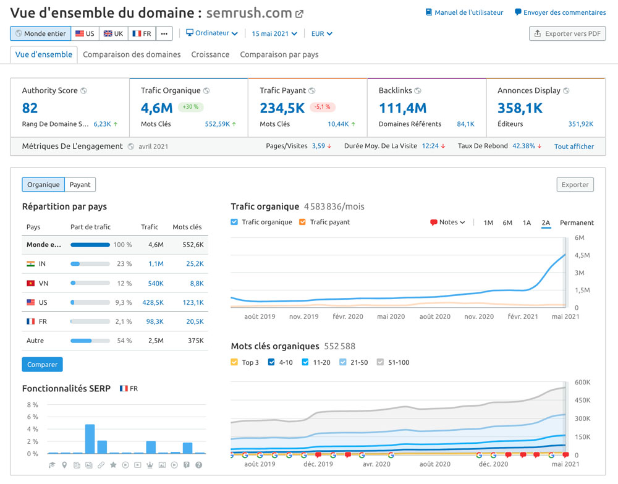The image size is (618, 484).
Task: Select the rectangular video play SERP icon
Action: [x=138, y=465]
